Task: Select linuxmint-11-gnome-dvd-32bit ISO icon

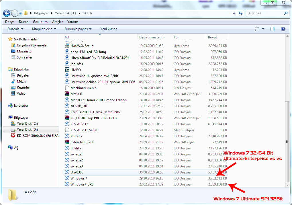Action: click(67, 76)
